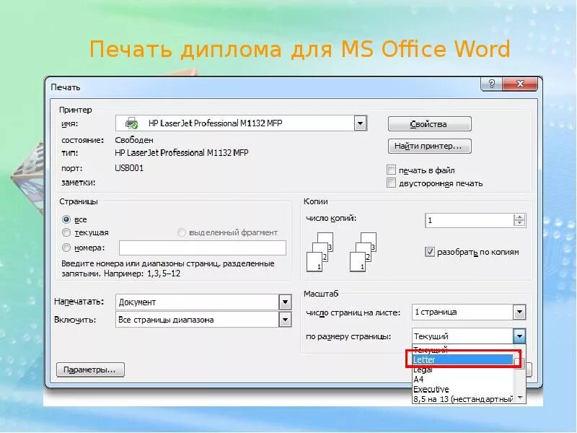Open число страниц на листе dropdown
Screen dimensions: 577x433
click(x=519, y=312)
